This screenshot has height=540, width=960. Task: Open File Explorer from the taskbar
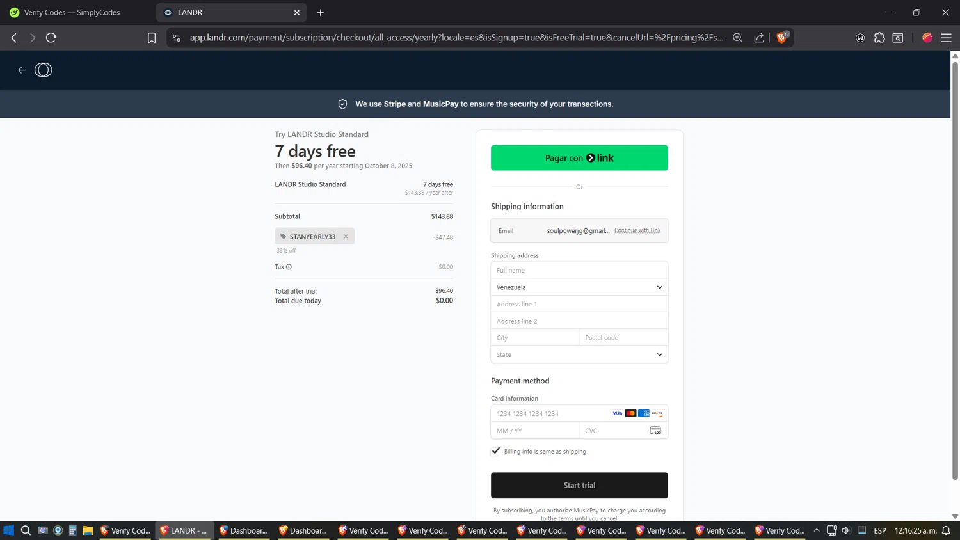coord(88,530)
